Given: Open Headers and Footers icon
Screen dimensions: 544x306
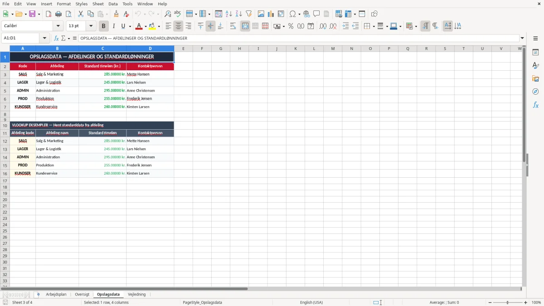Looking at the screenshot, I should (x=326, y=14).
